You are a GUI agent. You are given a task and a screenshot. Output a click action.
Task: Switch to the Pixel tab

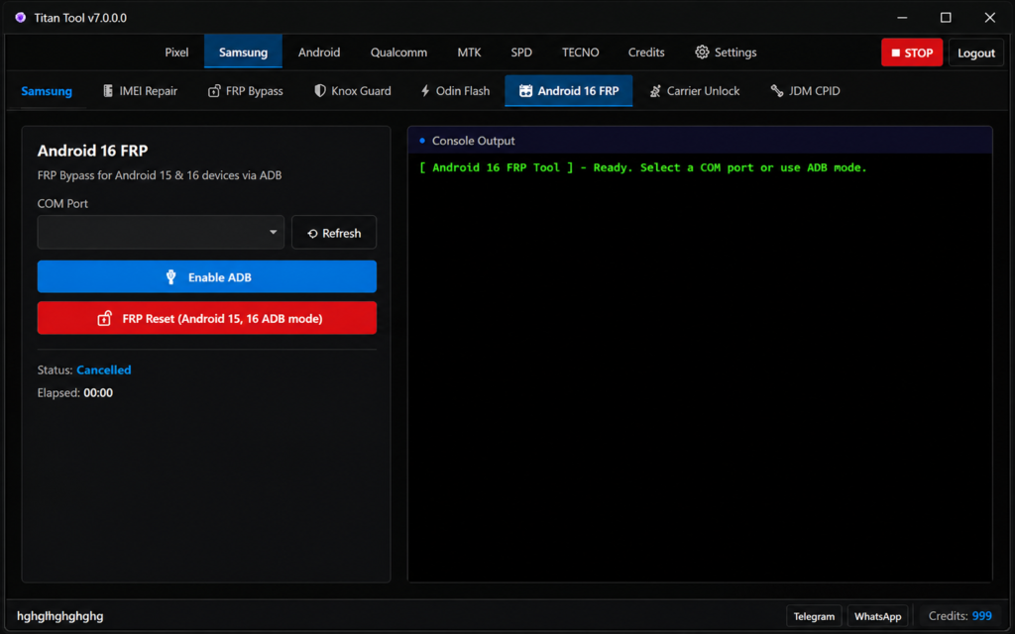pos(176,53)
